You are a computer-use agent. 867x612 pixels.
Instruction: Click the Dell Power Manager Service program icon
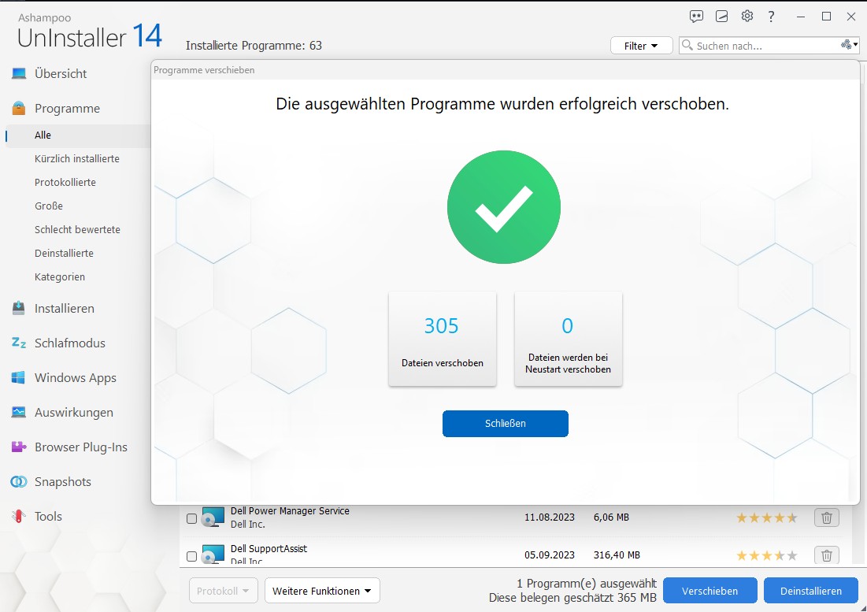tap(213, 517)
